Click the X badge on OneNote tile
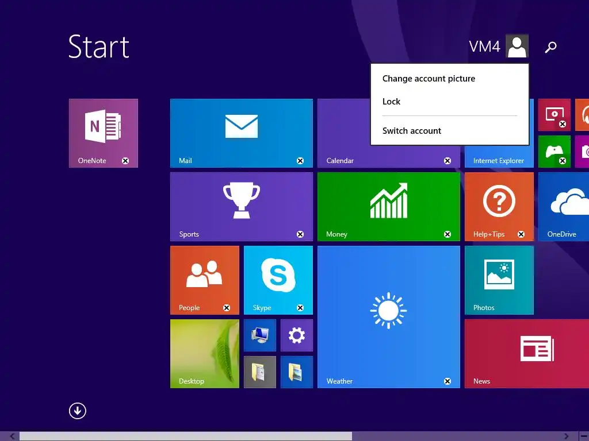 125,161
